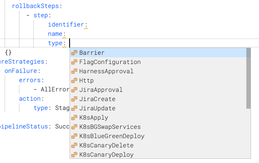The width and height of the screenshot is (259, 163).
Task: Select JiraCreate from the autocomplete list
Action: (158, 99)
